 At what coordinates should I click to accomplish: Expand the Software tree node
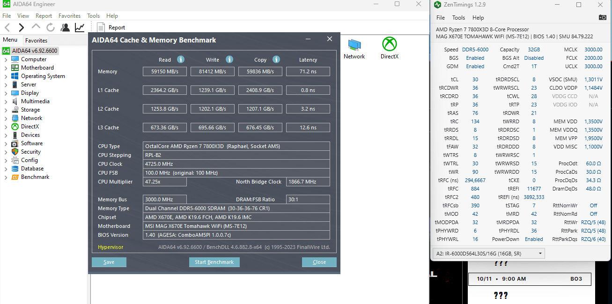tap(6, 144)
